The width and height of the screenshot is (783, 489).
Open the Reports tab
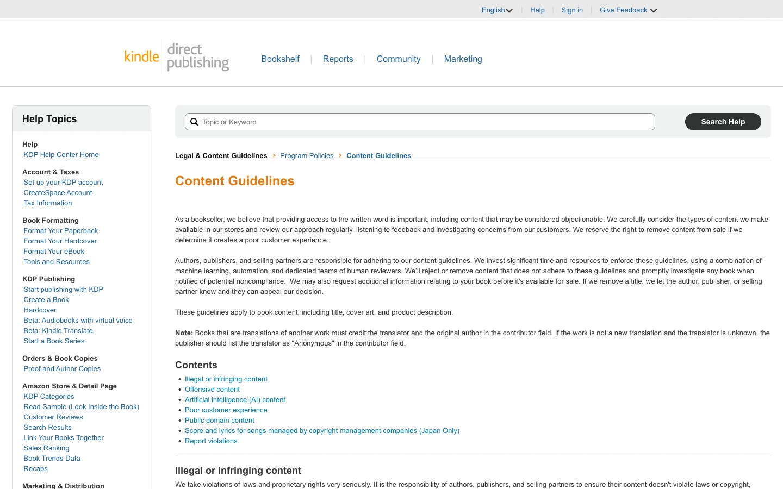click(338, 59)
